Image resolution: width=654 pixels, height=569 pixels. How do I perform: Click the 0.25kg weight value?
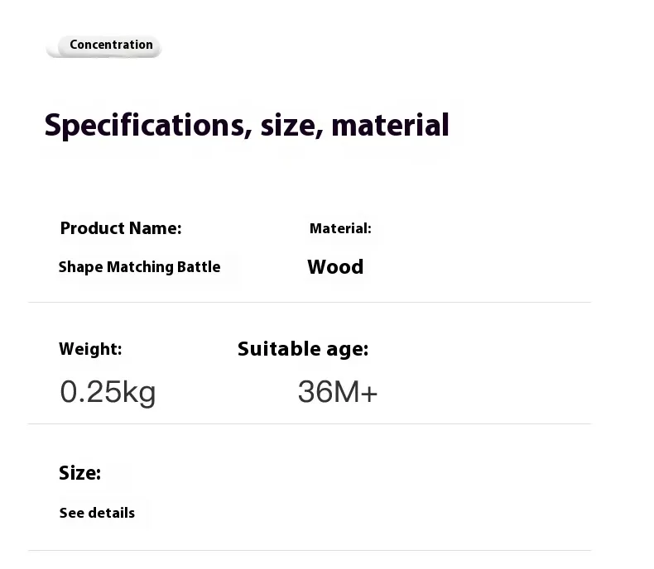108,392
